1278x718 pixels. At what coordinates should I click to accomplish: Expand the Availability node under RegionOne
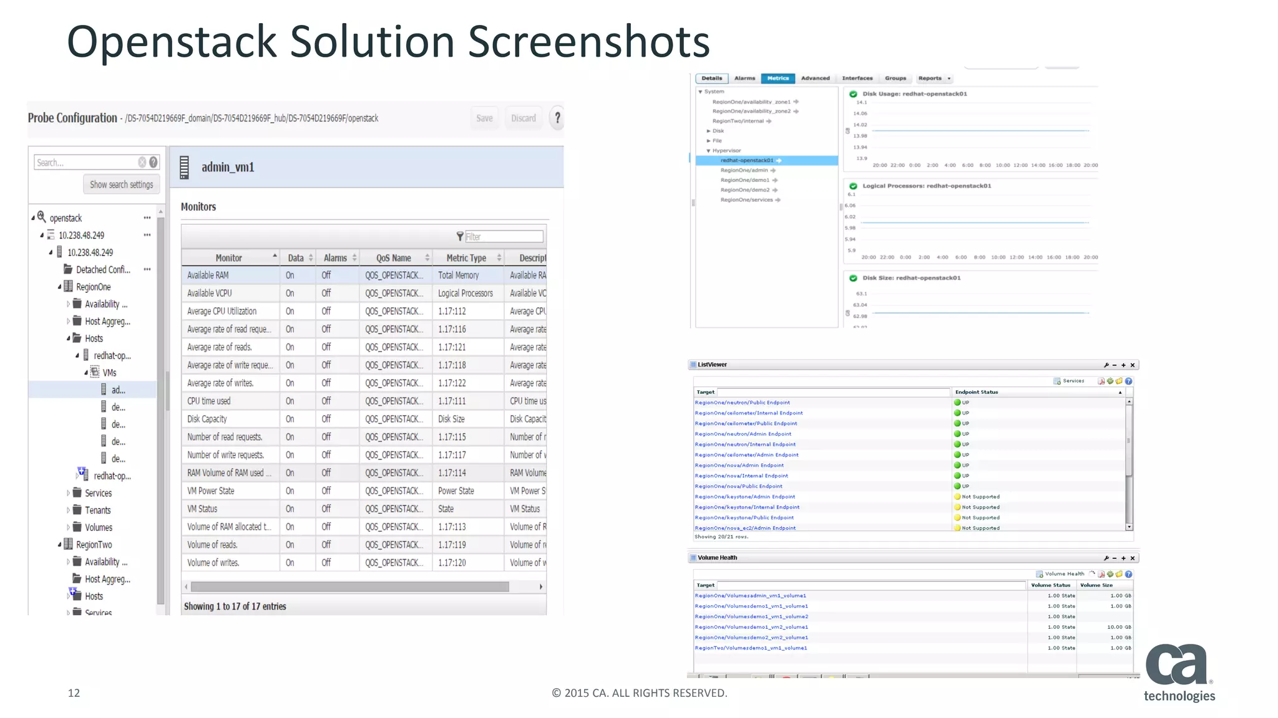[68, 304]
